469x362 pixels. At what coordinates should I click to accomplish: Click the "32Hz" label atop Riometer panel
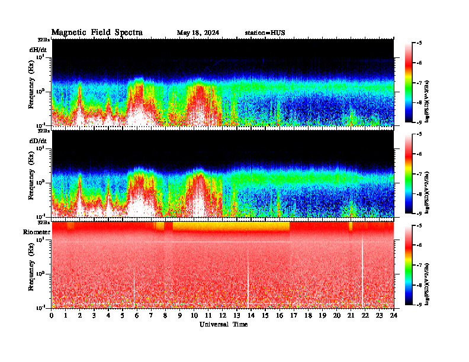[44, 222]
